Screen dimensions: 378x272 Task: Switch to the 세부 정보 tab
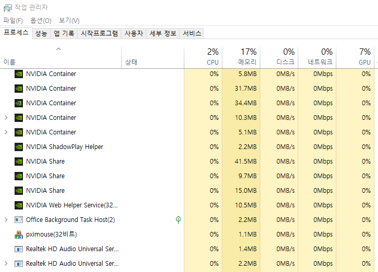163,33
